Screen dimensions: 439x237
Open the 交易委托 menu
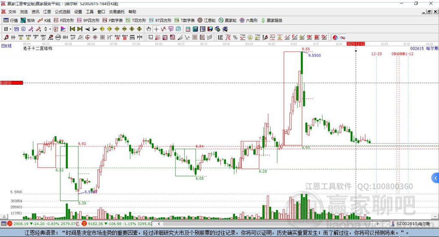117,12
